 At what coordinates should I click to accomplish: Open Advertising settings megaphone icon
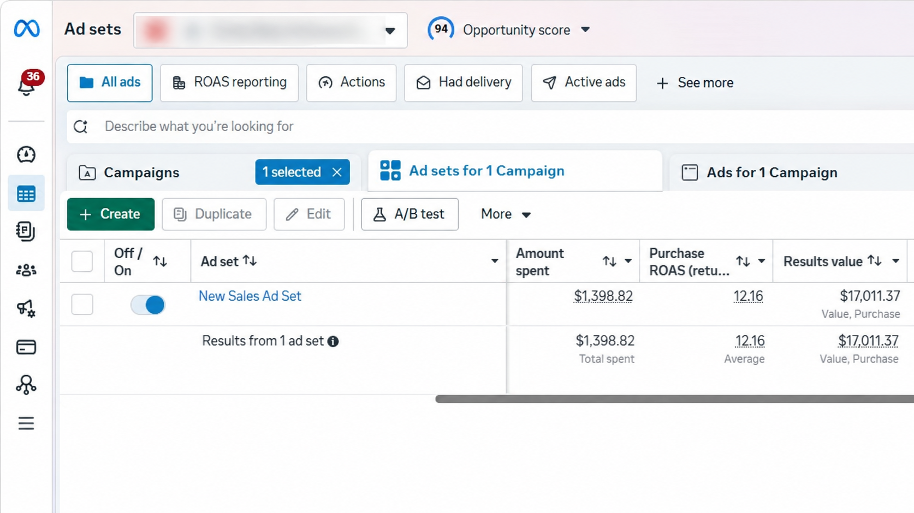(26, 309)
